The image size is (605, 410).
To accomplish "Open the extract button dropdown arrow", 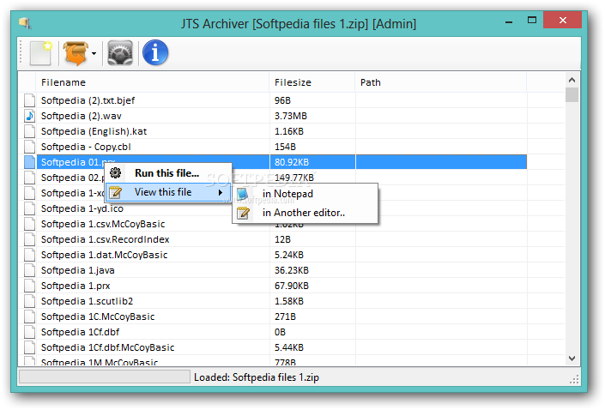I will [94, 53].
